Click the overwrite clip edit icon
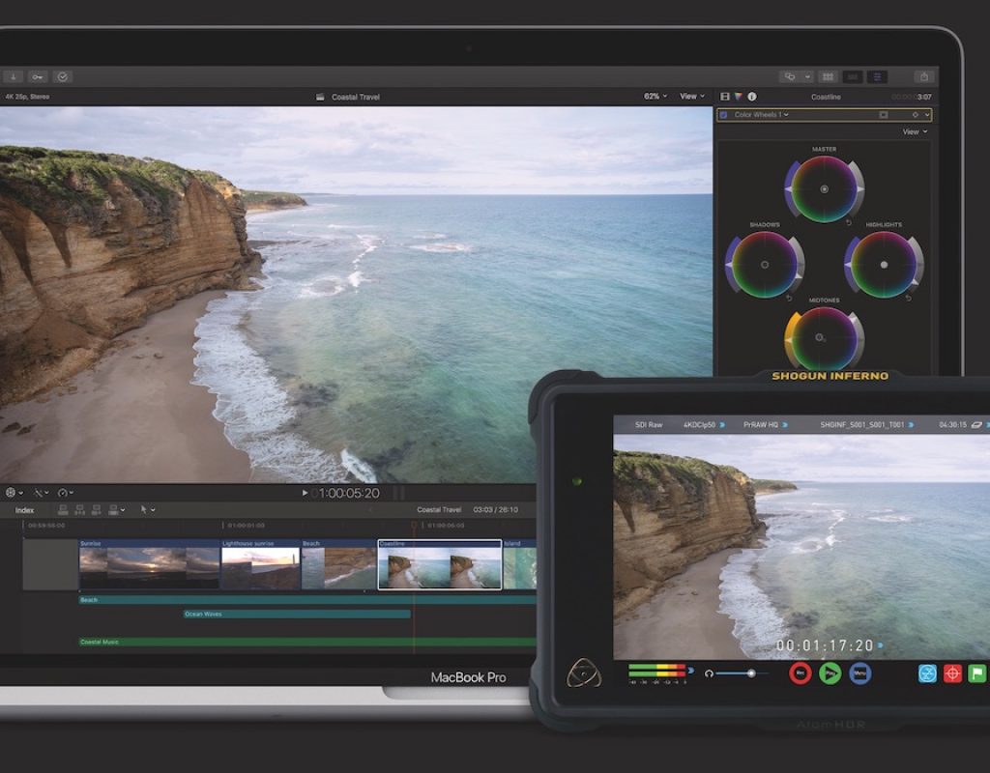The height and width of the screenshot is (773, 990). coord(116,509)
